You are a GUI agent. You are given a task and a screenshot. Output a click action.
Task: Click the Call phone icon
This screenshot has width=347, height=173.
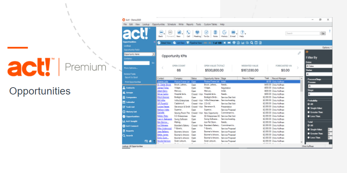188,33
